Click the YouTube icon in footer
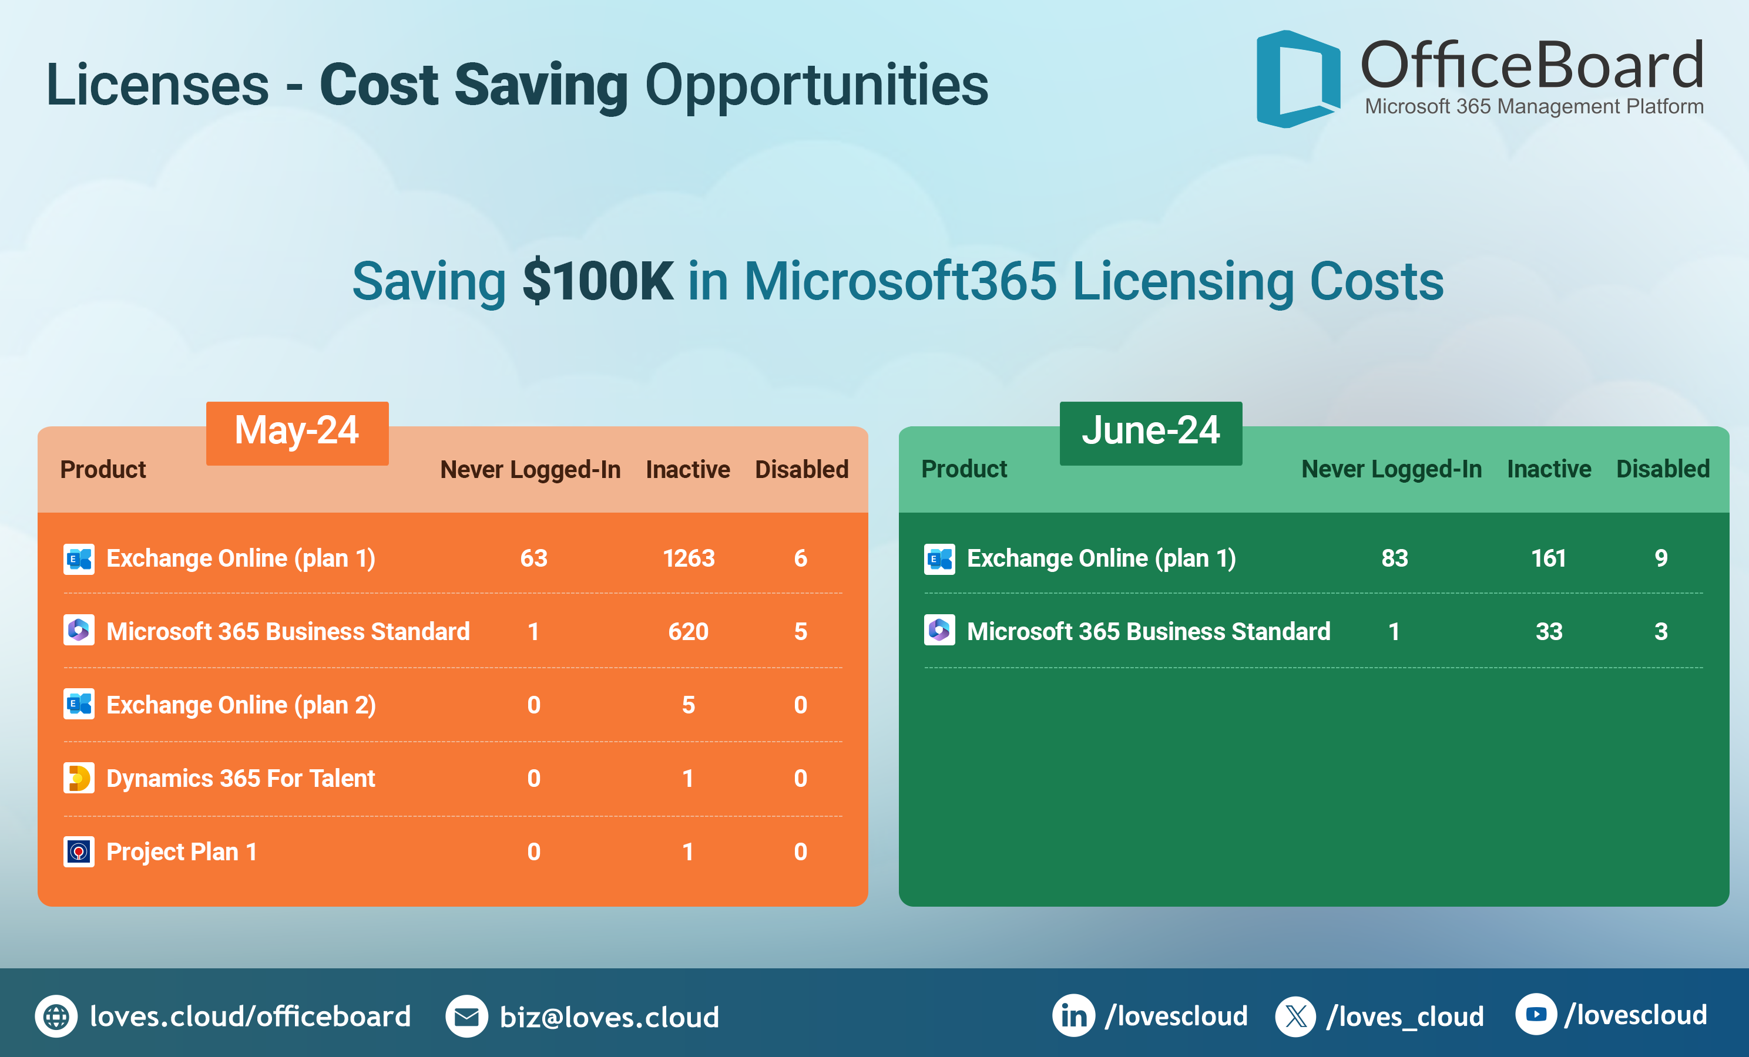The image size is (1749, 1057). 1536,1015
